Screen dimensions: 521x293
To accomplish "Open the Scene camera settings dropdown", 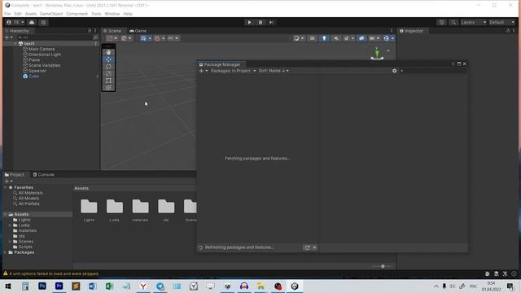I will coord(374,38).
